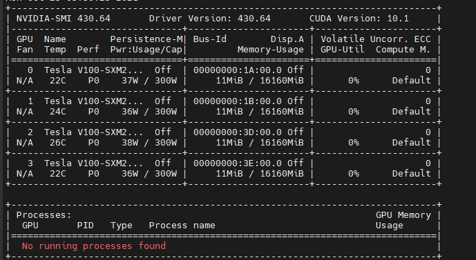This screenshot has height=260, width=476.
Task: Click the GPU-Util column header
Action: click(343, 50)
